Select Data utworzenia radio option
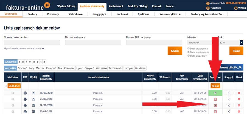This screenshot has height=114, width=247. tap(188, 48)
